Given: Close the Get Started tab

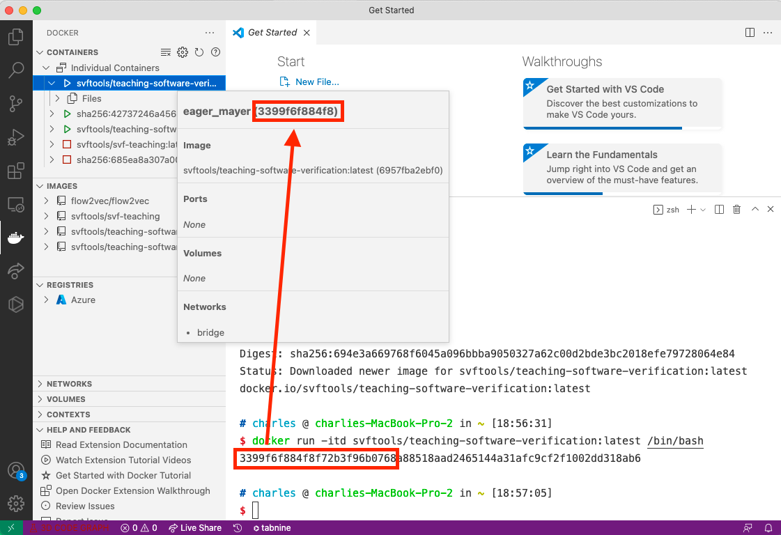Looking at the screenshot, I should point(307,32).
